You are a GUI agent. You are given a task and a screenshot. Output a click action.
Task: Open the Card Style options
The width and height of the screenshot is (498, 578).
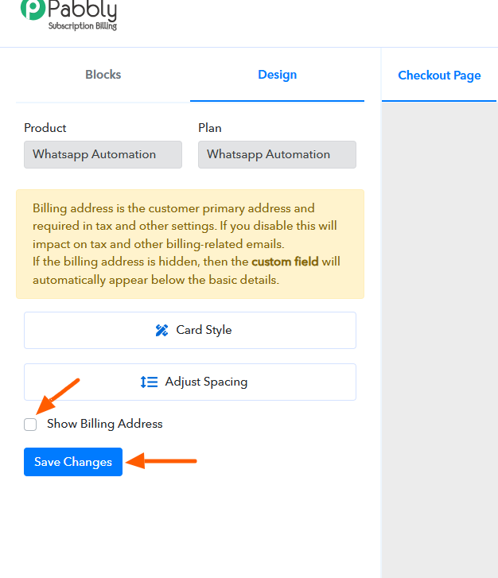(x=190, y=330)
